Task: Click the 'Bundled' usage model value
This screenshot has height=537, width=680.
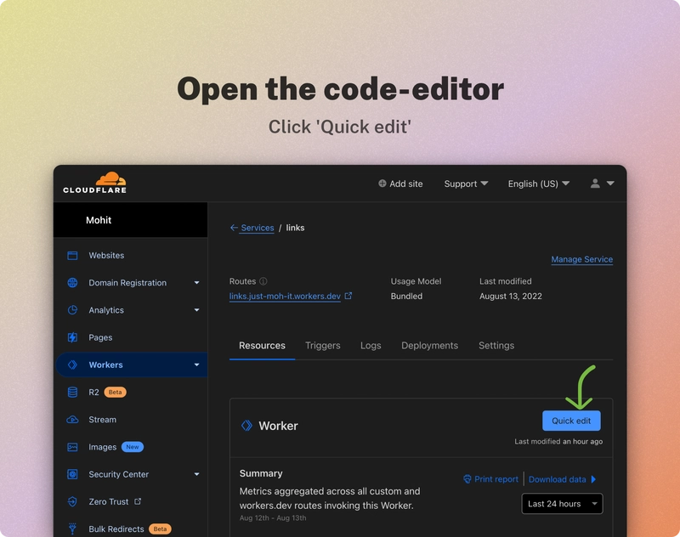Action: point(406,296)
